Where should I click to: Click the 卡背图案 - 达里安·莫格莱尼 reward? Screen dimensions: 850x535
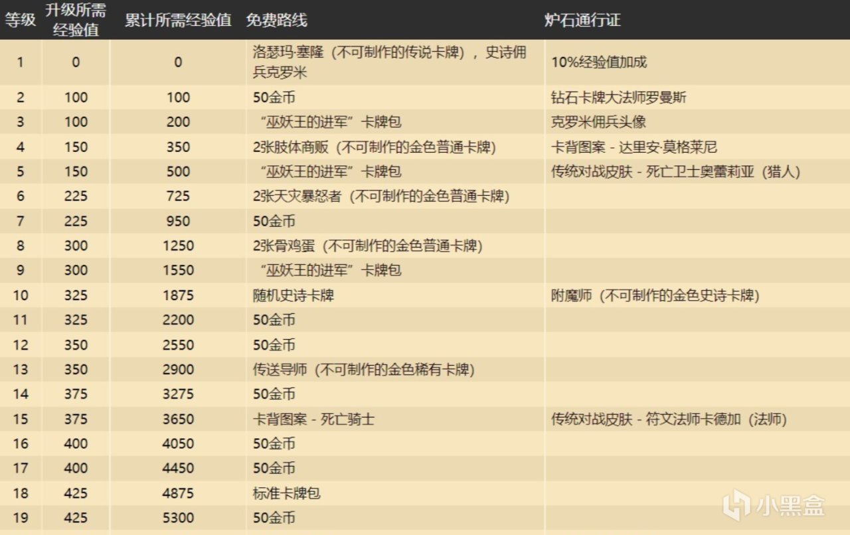click(x=634, y=147)
